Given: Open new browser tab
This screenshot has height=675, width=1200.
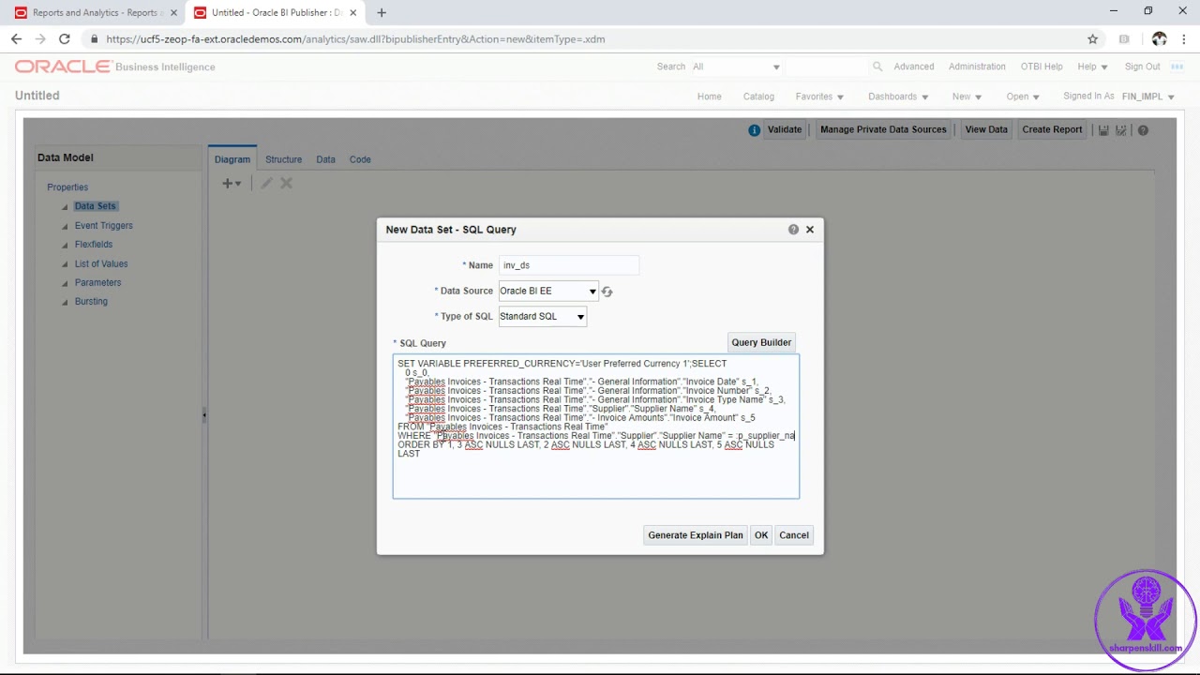Looking at the screenshot, I should [382, 13].
